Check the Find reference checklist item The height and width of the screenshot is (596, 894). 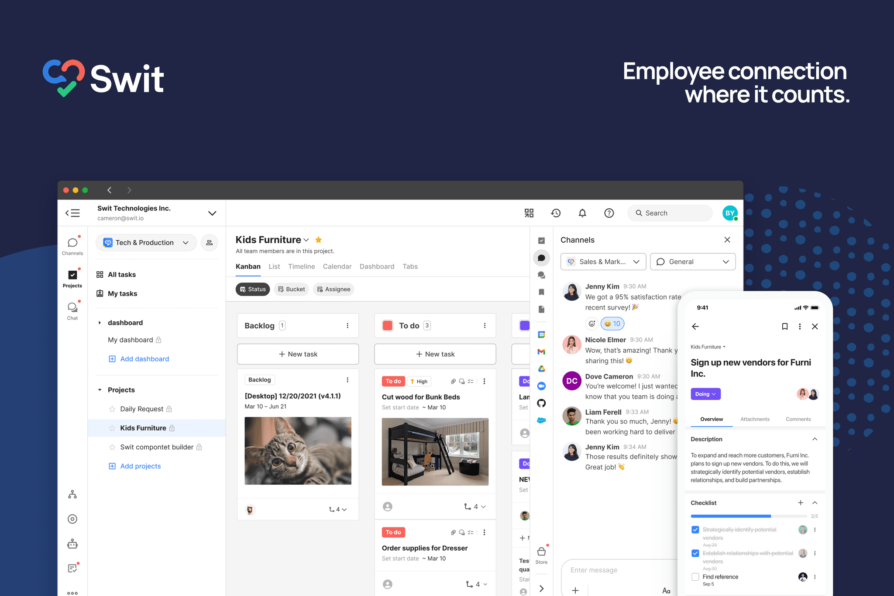(695, 577)
